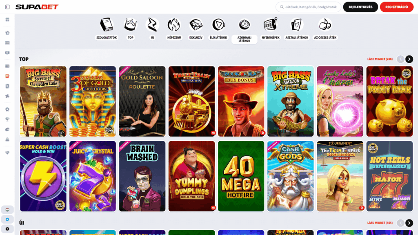Open Super Cash Boost game

(43, 176)
